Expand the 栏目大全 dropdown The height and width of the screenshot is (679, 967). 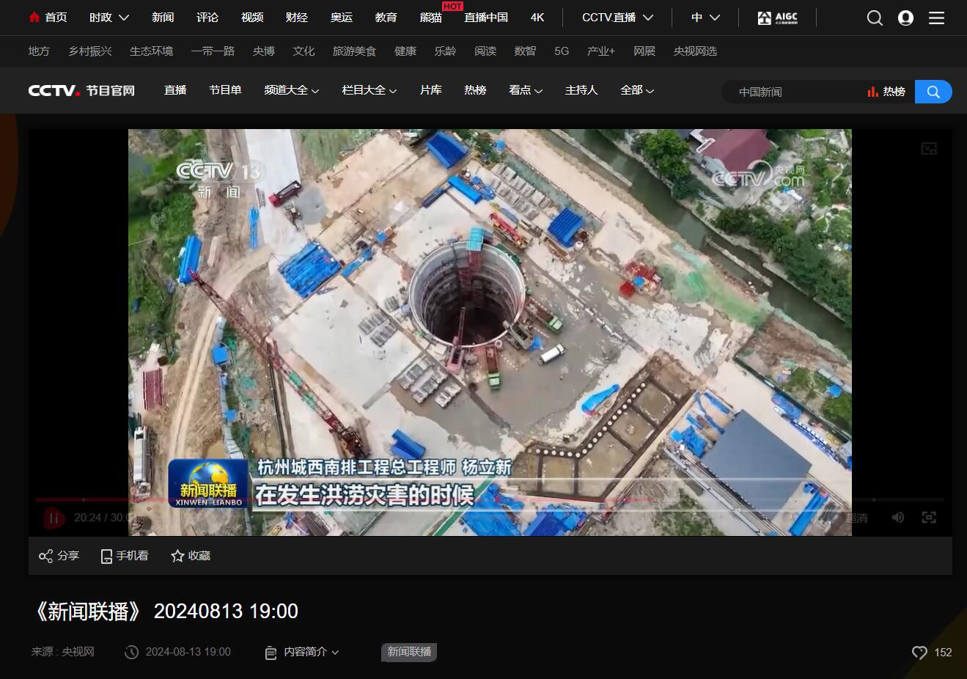[x=369, y=90]
